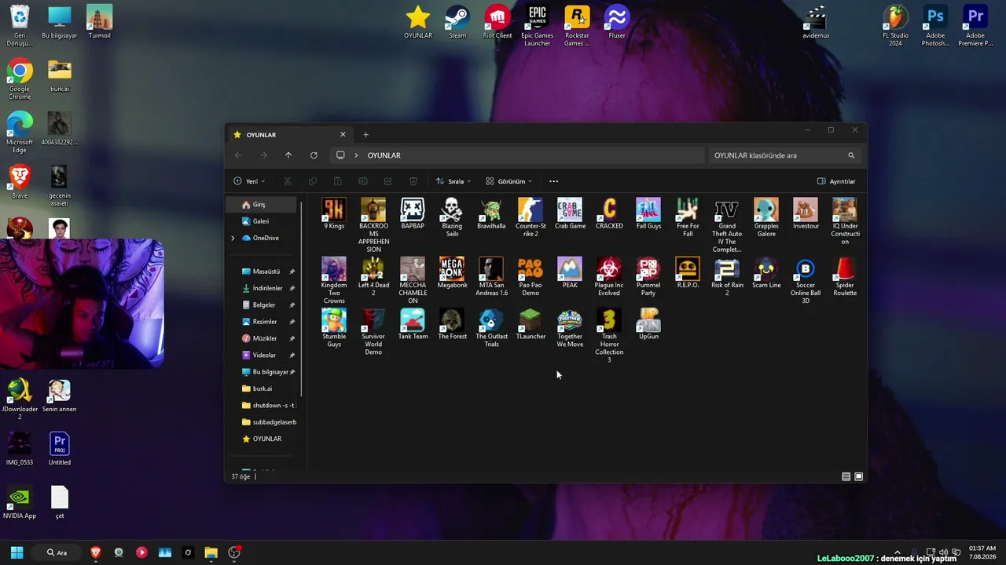Switch to the details list view layout
Viewport: 1006px width, 565px height.
click(x=846, y=476)
